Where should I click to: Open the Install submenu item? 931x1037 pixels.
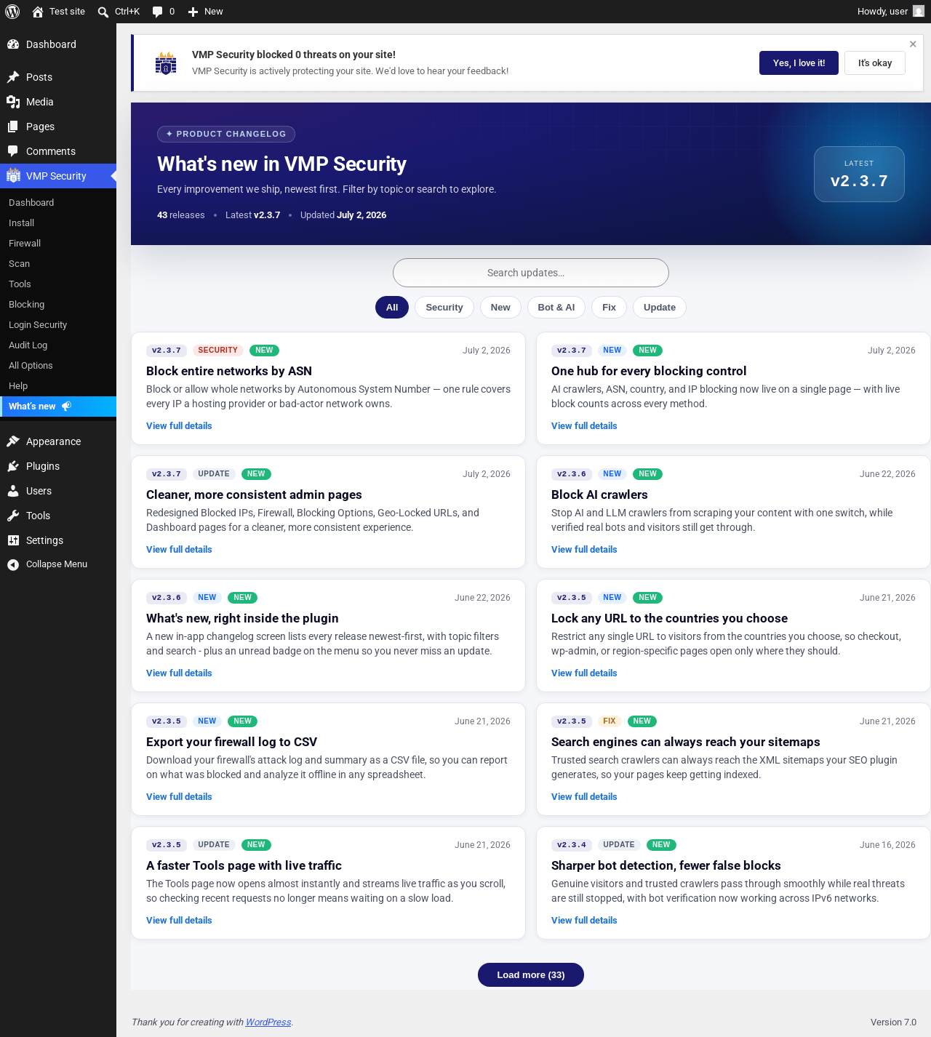tap(58, 223)
